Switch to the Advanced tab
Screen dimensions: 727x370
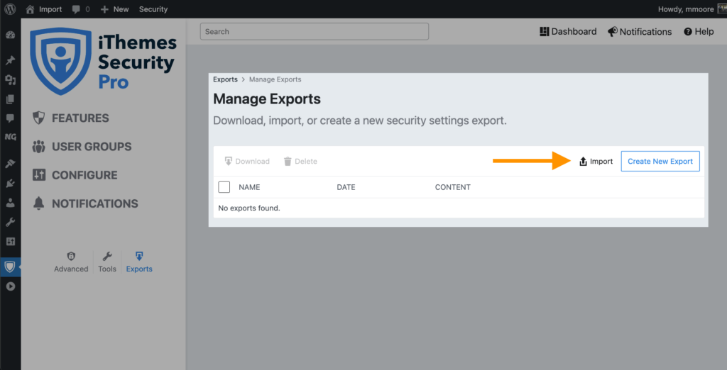point(71,262)
